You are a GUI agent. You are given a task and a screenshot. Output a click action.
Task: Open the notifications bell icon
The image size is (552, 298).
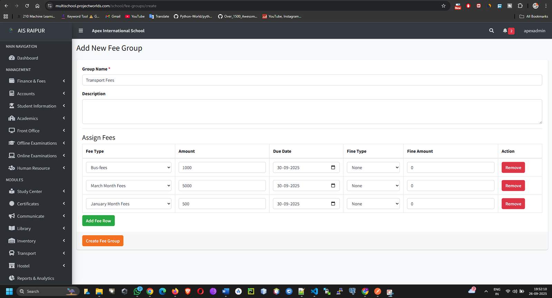coord(505,31)
